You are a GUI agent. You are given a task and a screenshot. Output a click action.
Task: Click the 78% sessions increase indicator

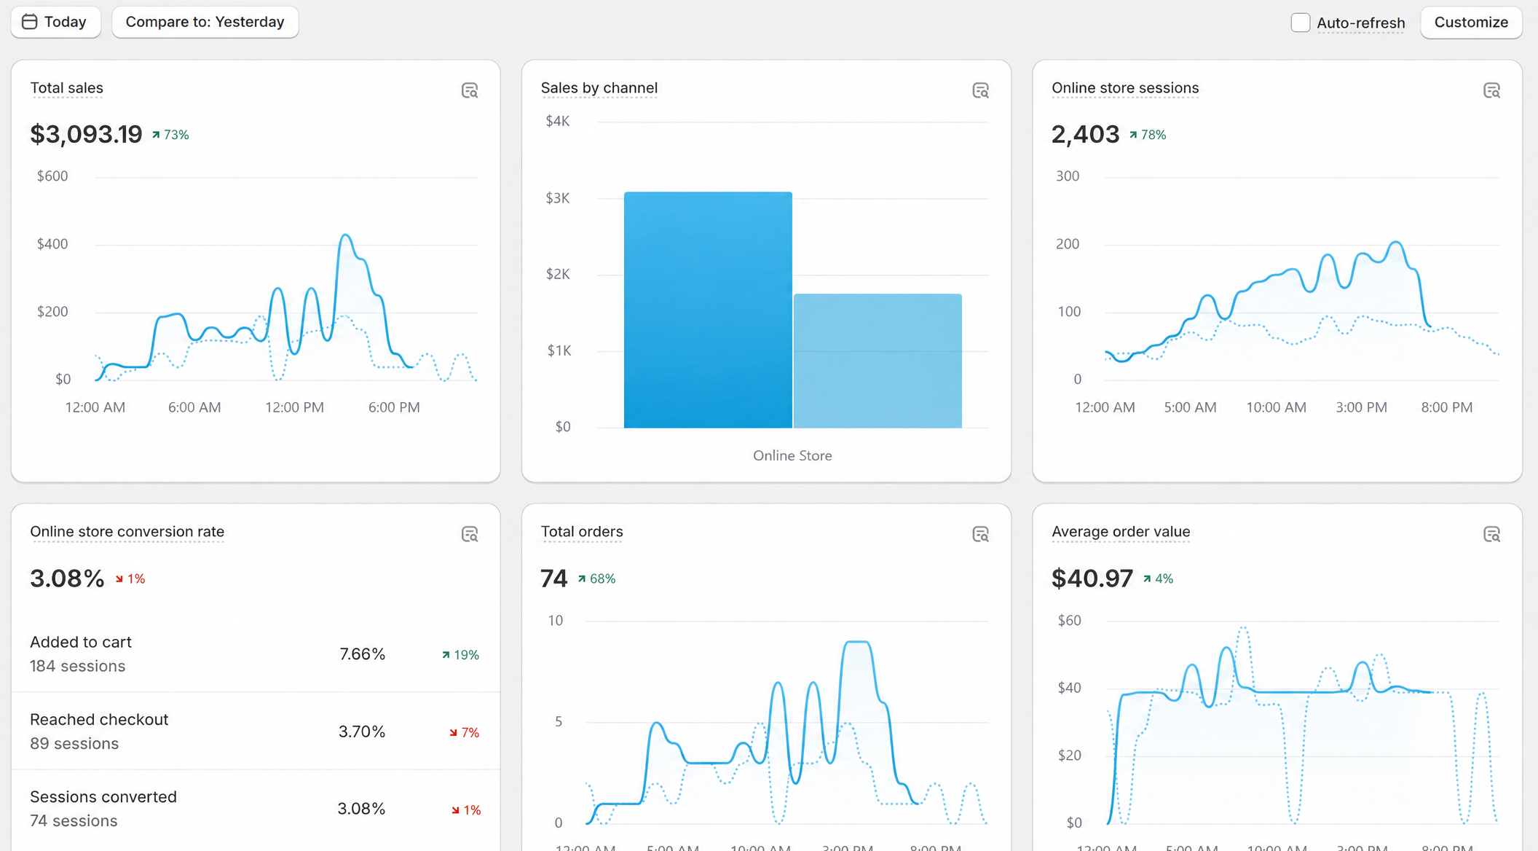coord(1148,135)
